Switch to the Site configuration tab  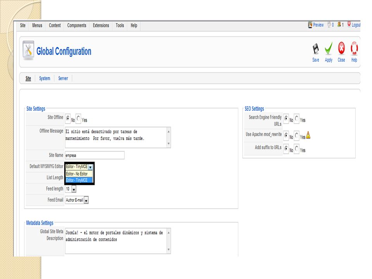click(28, 78)
